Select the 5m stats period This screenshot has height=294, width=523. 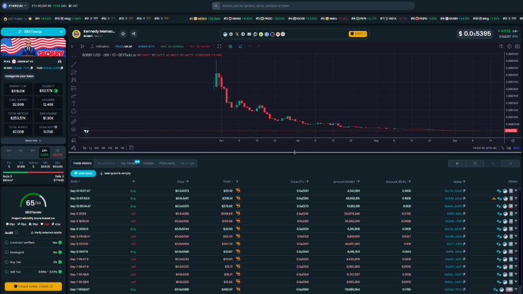(x=9, y=152)
